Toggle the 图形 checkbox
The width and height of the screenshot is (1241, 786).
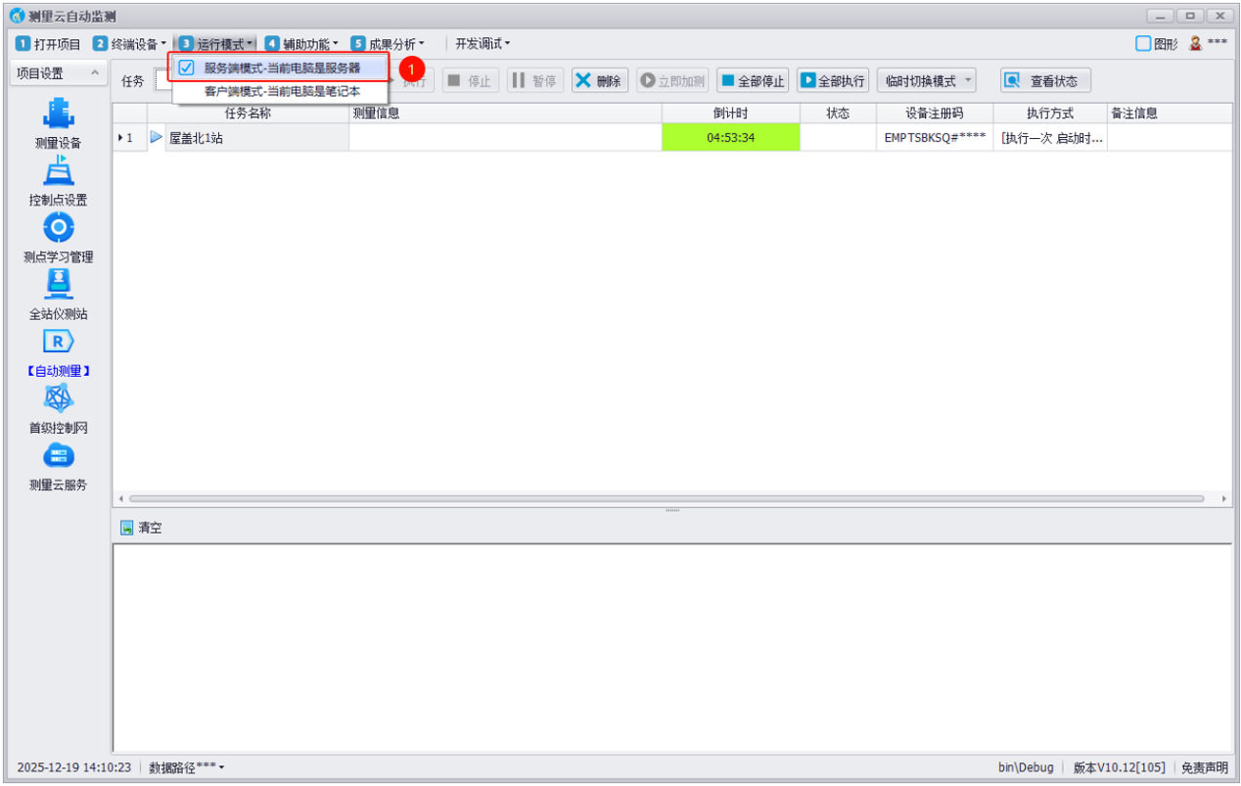point(1143,44)
